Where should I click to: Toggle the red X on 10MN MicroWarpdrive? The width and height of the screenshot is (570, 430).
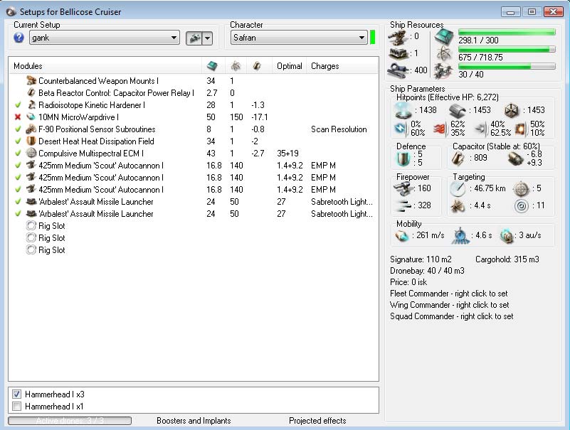click(x=17, y=117)
